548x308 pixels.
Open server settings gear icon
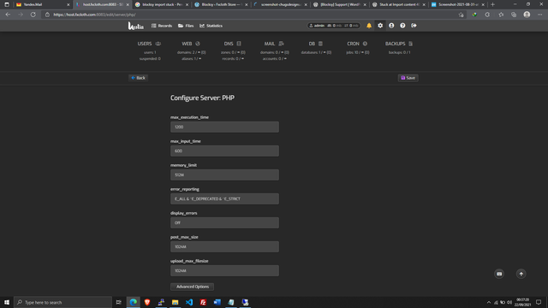pyautogui.click(x=380, y=26)
